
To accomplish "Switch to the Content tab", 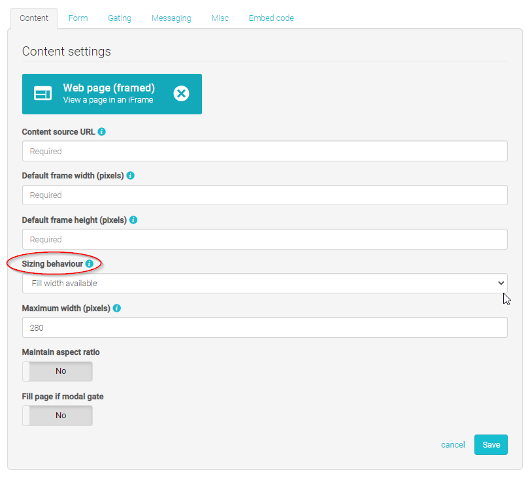I will [x=34, y=18].
